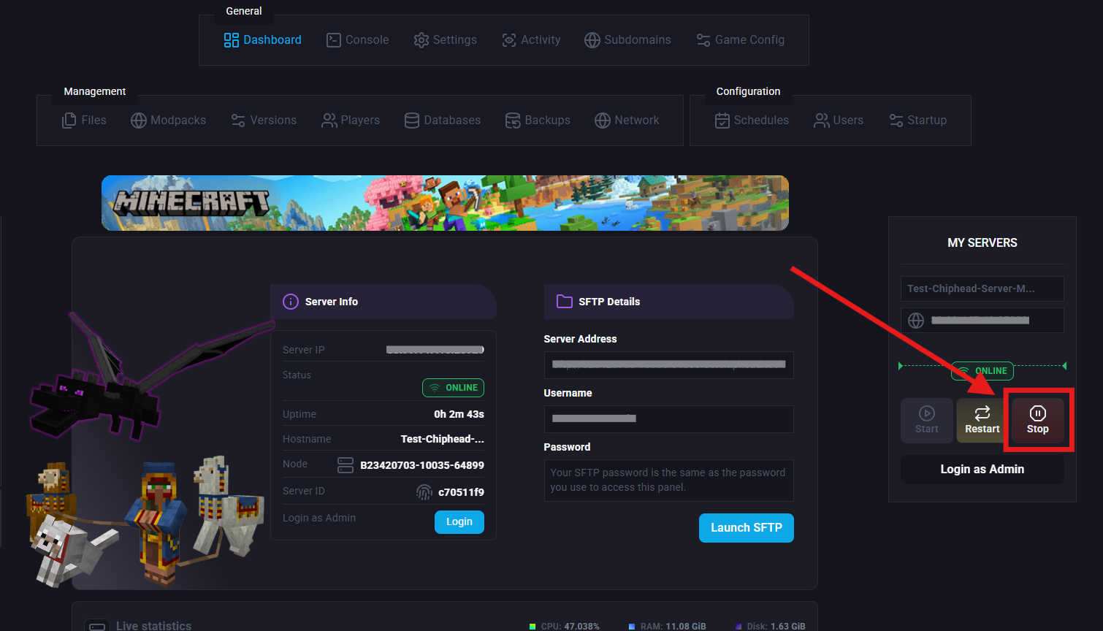Image resolution: width=1103 pixels, height=631 pixels.
Task: Click the node value "B23420703-10035-64899"
Action: 422,465
